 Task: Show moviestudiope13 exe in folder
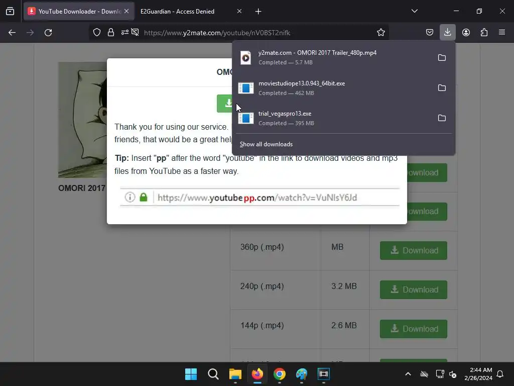(442, 88)
